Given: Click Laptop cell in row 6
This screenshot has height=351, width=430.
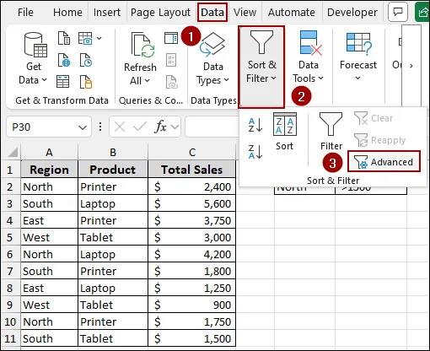Looking at the screenshot, I should [x=113, y=254].
